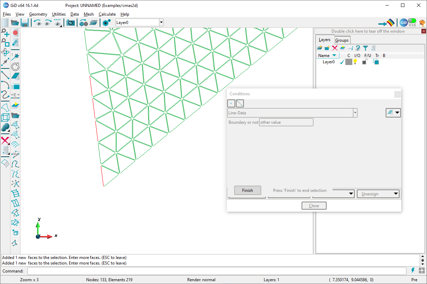Click the filter funnel icon in Layers panel
Viewport: 427px width, 284px height.
(x=366, y=48)
